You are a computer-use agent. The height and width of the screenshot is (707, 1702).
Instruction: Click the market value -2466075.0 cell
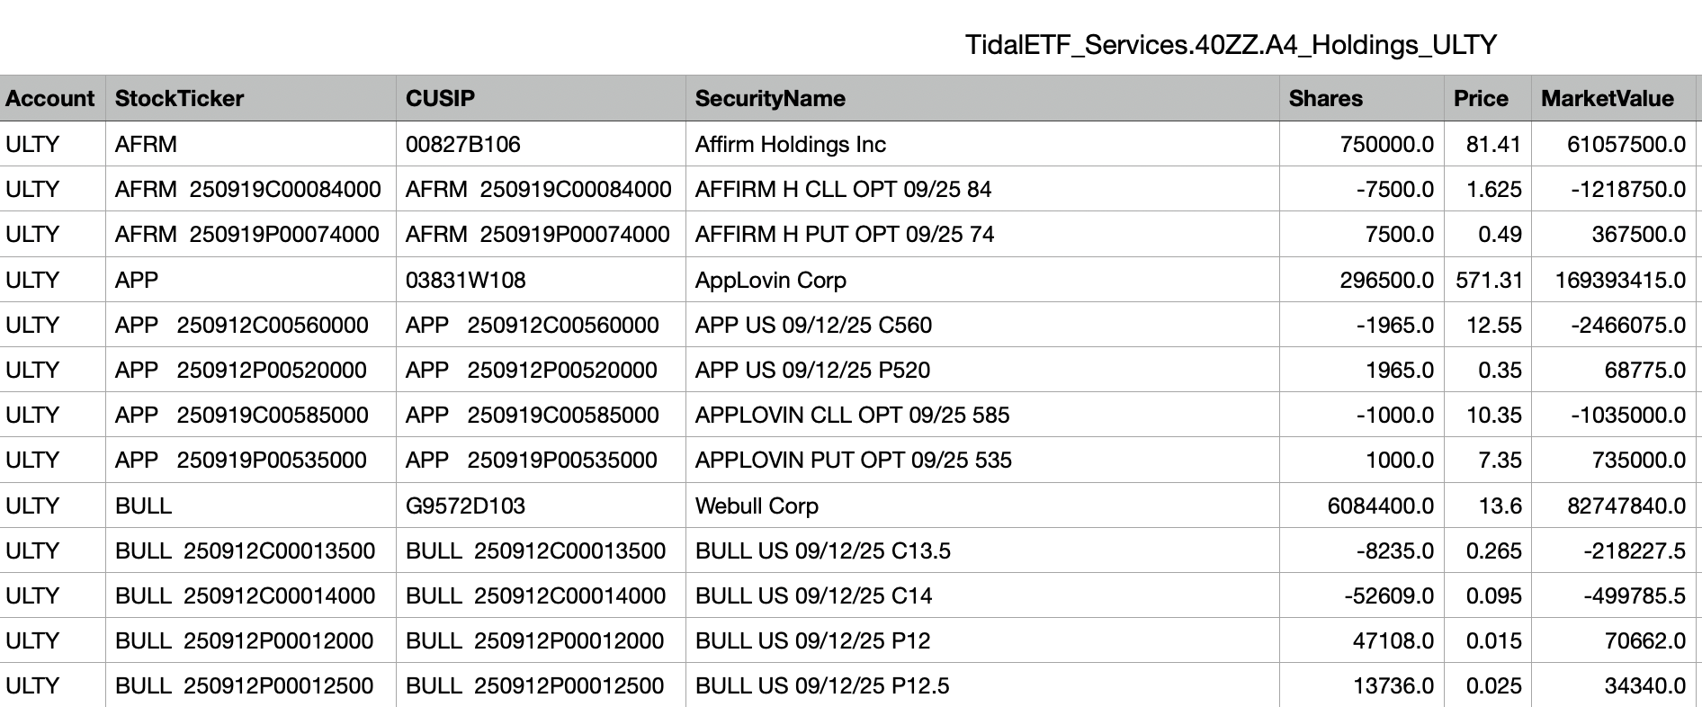(x=1628, y=325)
